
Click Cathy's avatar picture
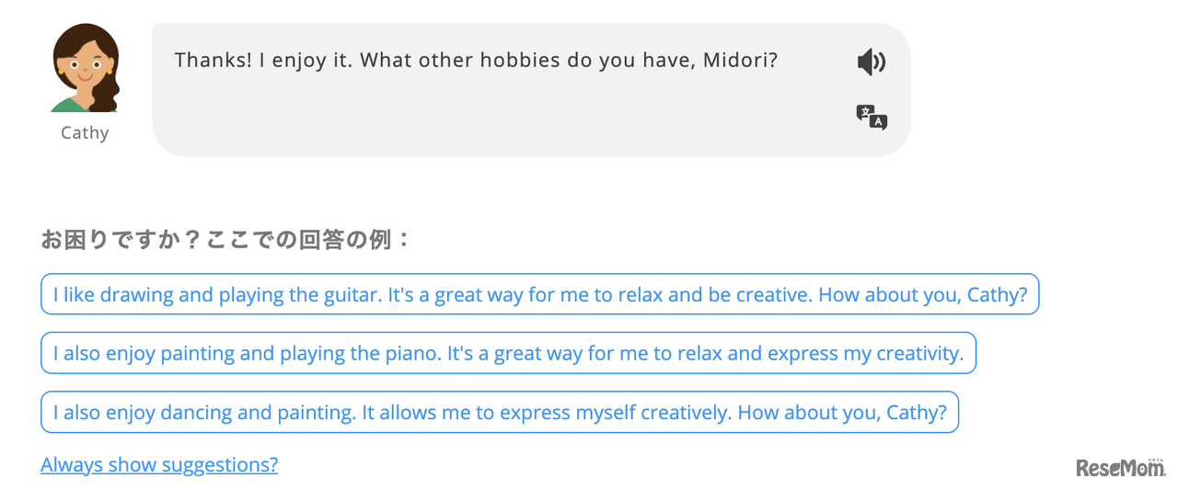[85, 69]
